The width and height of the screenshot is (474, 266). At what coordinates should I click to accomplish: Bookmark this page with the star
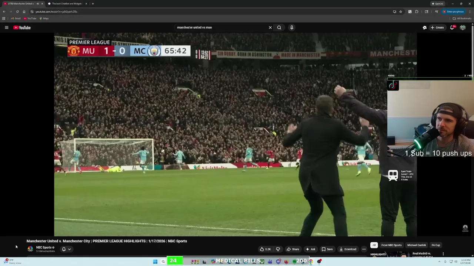[x=400, y=11]
